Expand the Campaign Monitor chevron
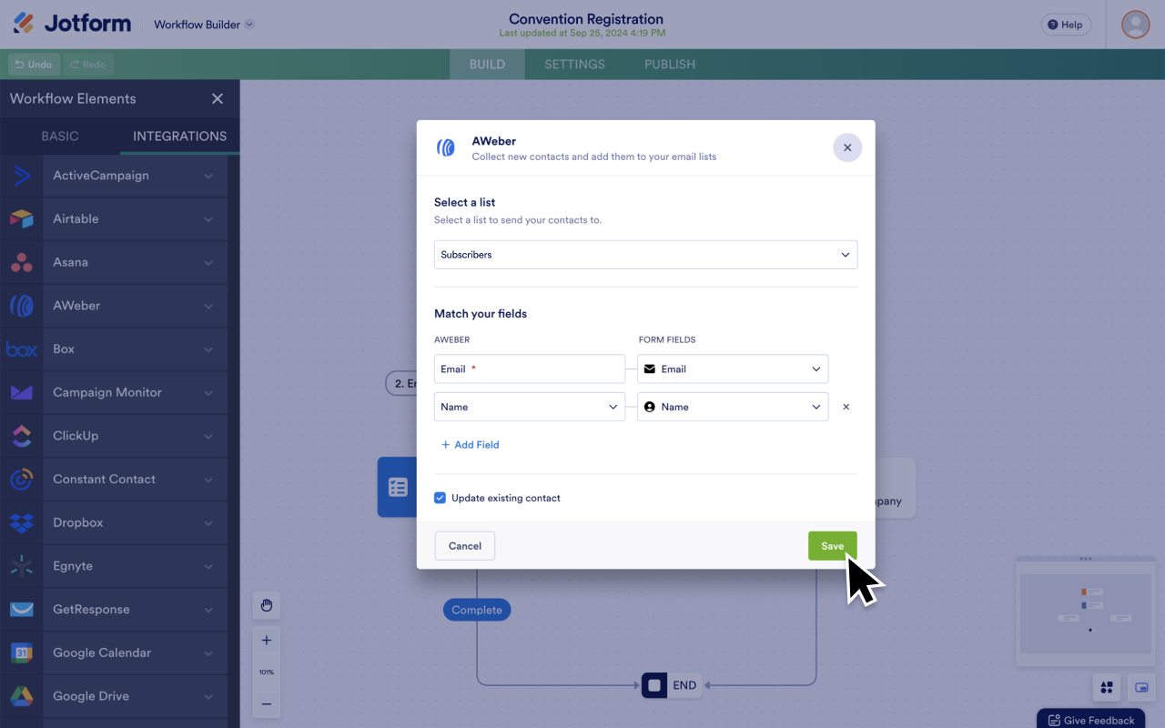Viewport: 1165px width, 728px height. coord(208,393)
